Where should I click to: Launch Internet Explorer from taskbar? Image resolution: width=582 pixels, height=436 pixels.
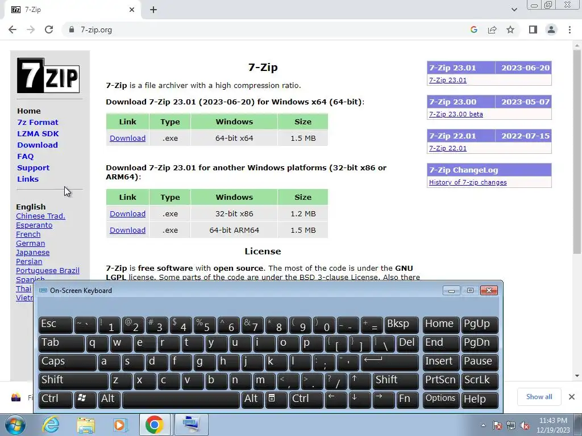coord(51,425)
